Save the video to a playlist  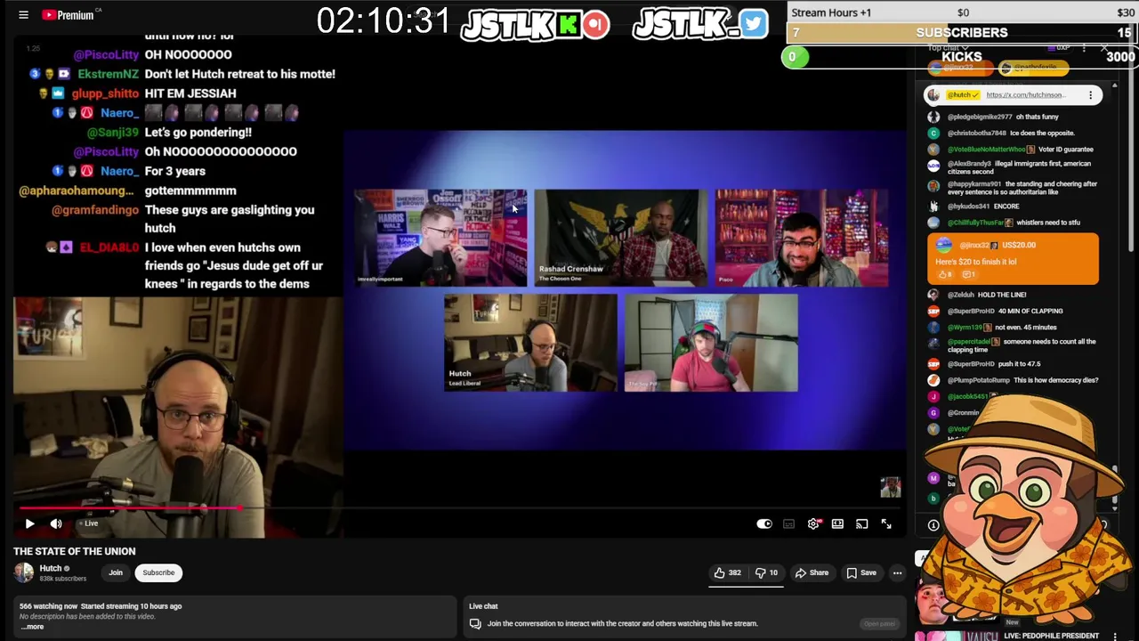pyautogui.click(x=861, y=572)
